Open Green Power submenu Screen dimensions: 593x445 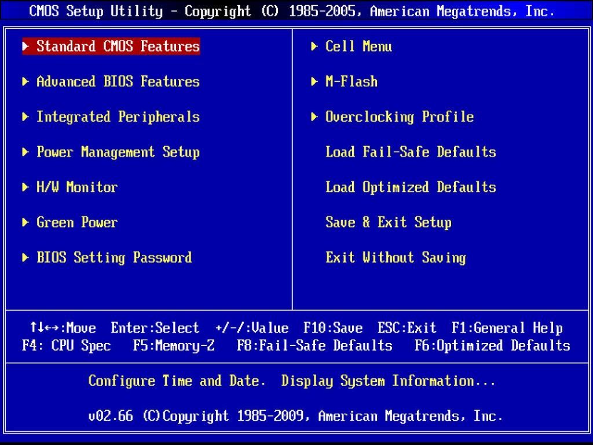click(x=77, y=222)
